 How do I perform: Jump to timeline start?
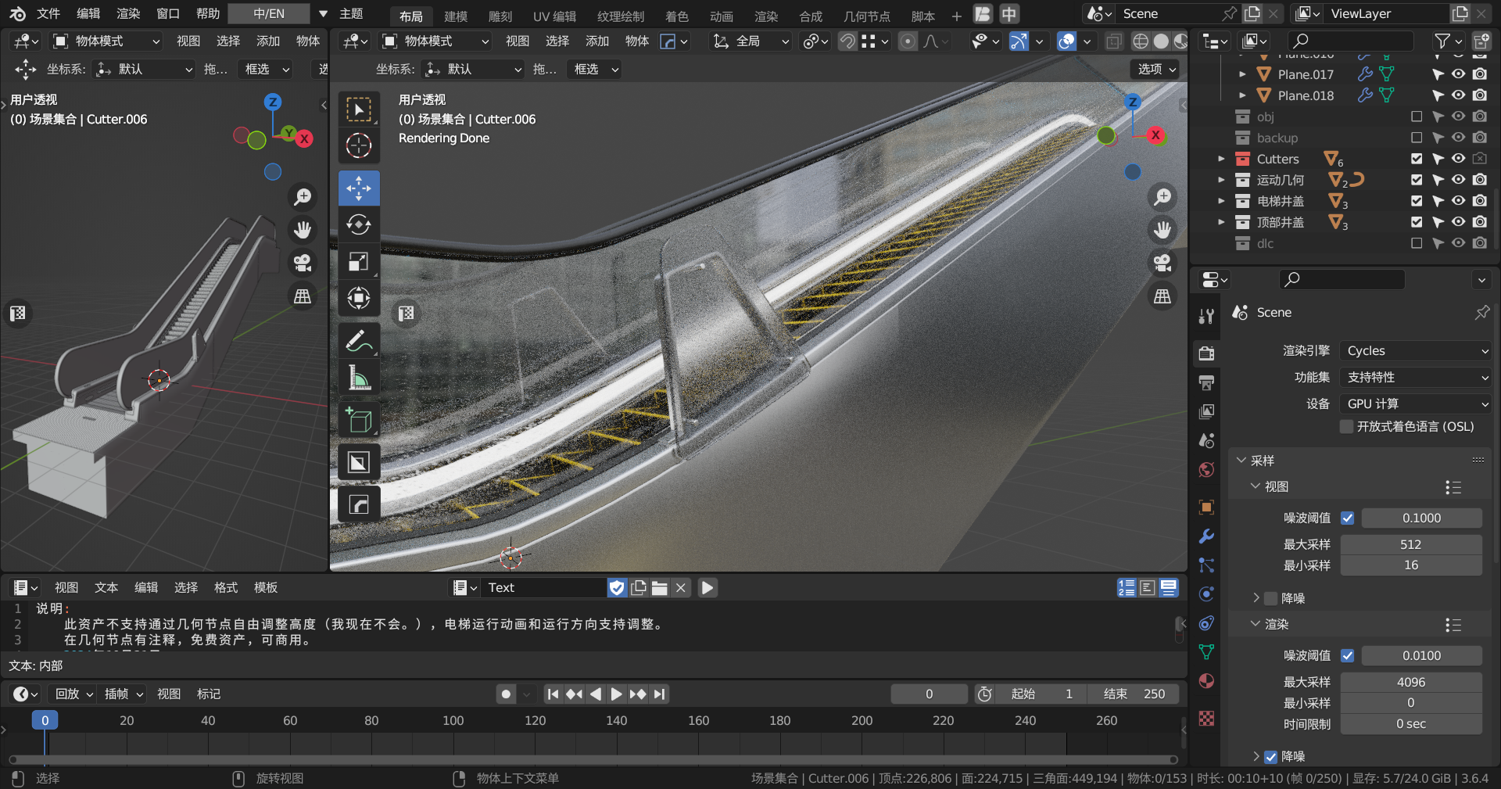tap(553, 694)
